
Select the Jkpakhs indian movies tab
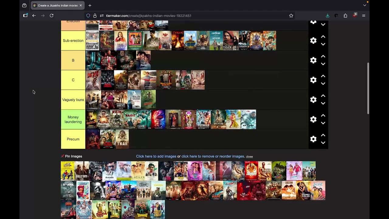tap(57, 5)
